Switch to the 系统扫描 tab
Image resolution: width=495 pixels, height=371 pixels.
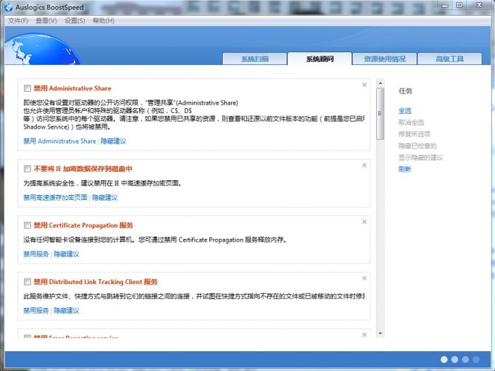tap(255, 59)
